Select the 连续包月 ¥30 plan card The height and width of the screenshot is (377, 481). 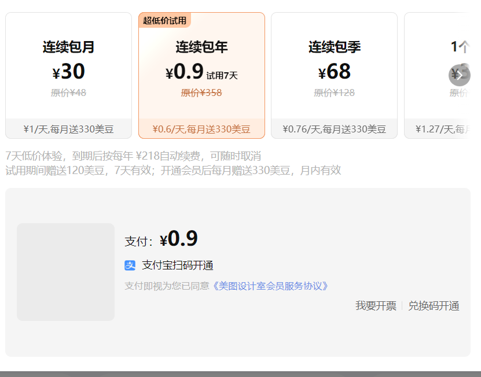68,75
